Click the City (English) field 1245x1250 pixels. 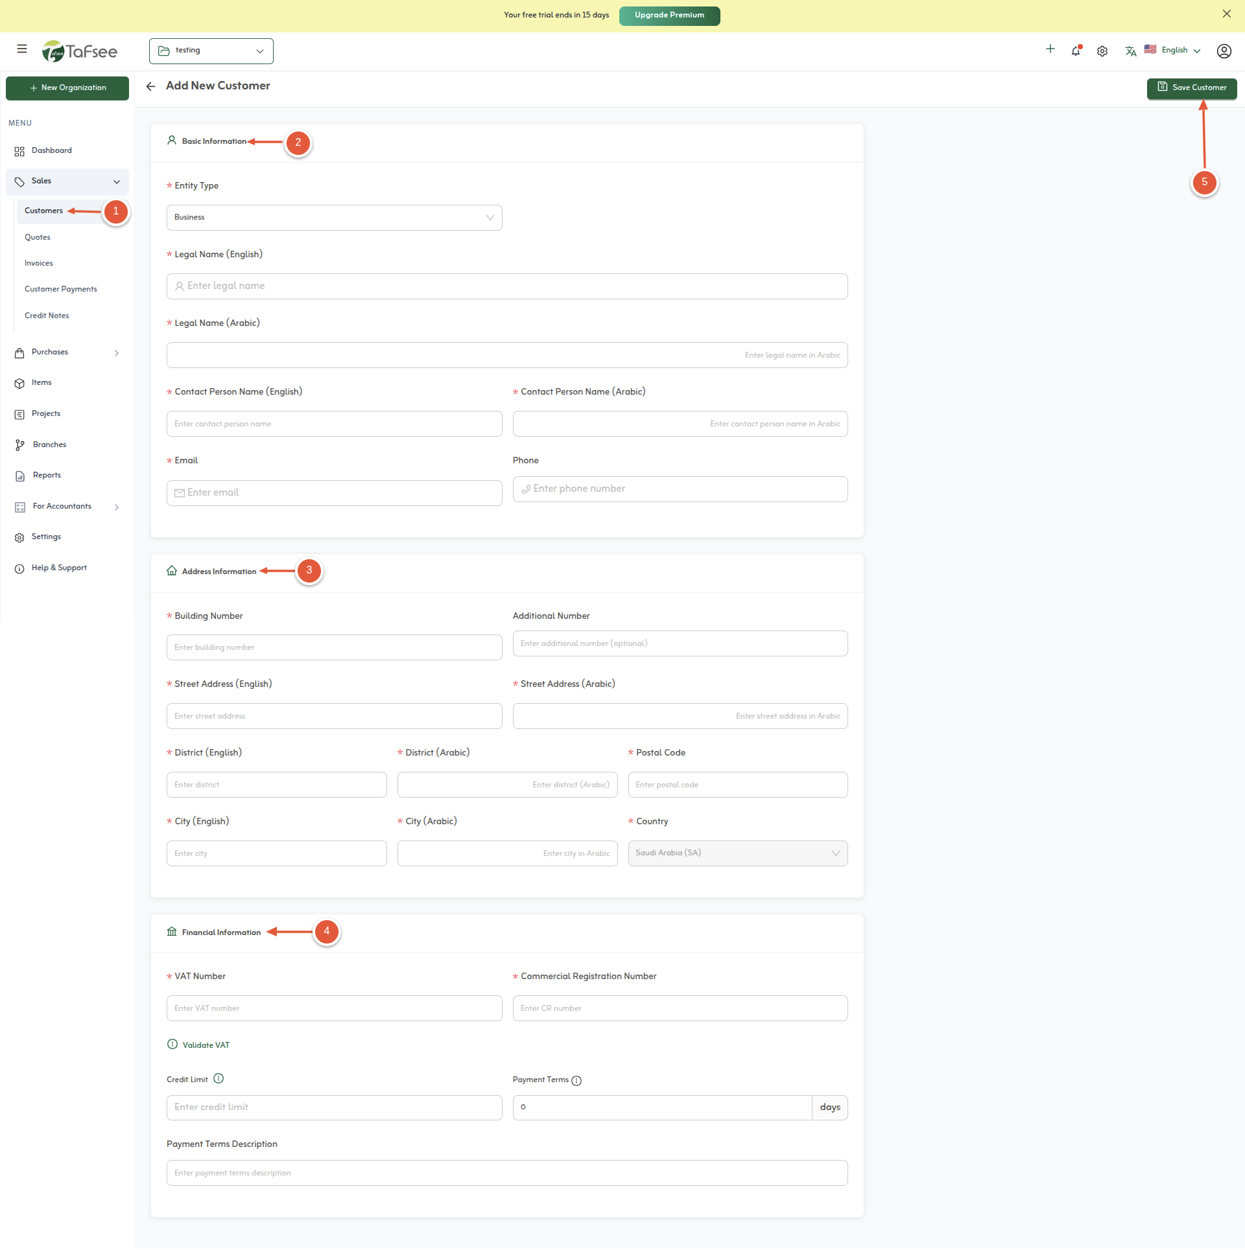pyautogui.click(x=277, y=853)
